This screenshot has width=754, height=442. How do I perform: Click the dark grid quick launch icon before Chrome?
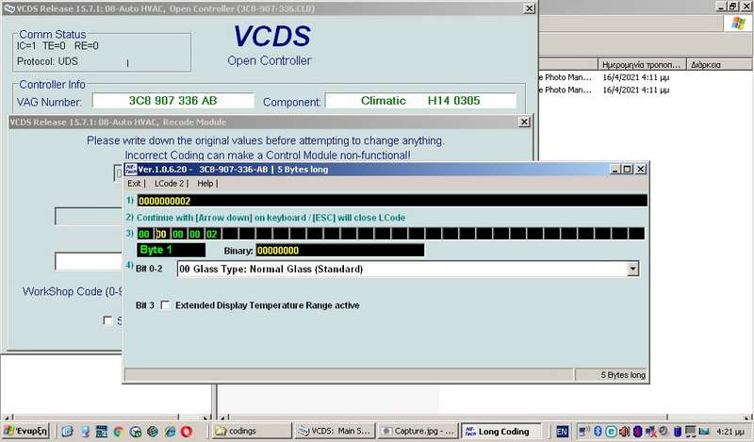102,432
